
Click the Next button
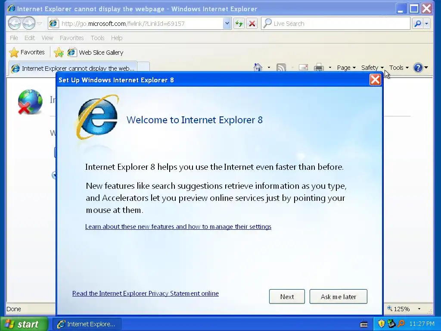point(287,297)
